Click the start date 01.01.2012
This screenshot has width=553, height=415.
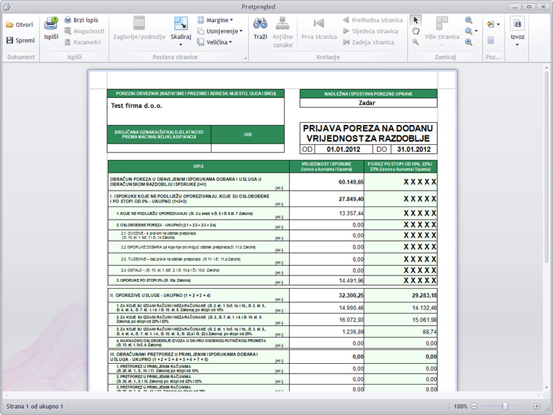(x=344, y=149)
